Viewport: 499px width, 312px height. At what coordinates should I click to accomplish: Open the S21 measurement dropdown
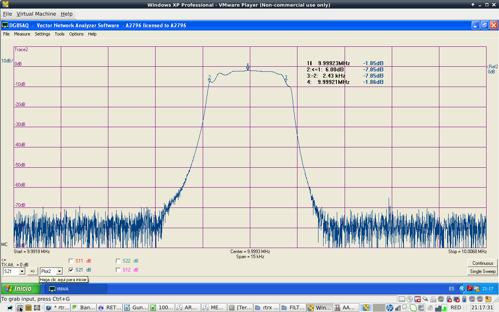[22, 271]
